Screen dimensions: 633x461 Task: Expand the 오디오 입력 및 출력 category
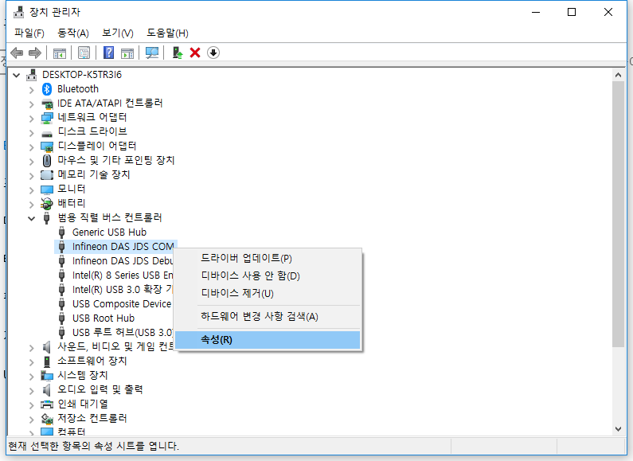coord(32,390)
